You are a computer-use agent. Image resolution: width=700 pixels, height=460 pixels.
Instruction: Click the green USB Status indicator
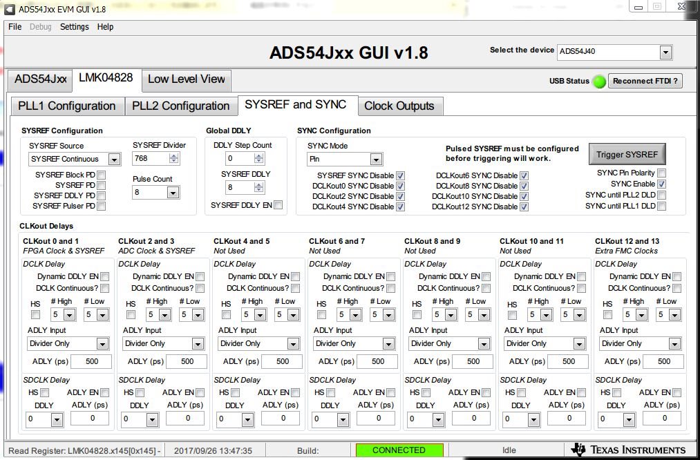coord(599,82)
